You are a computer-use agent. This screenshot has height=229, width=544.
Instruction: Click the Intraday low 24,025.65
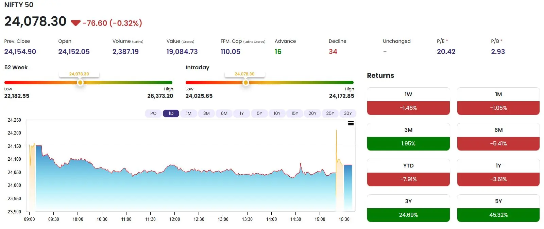pyautogui.click(x=199, y=96)
